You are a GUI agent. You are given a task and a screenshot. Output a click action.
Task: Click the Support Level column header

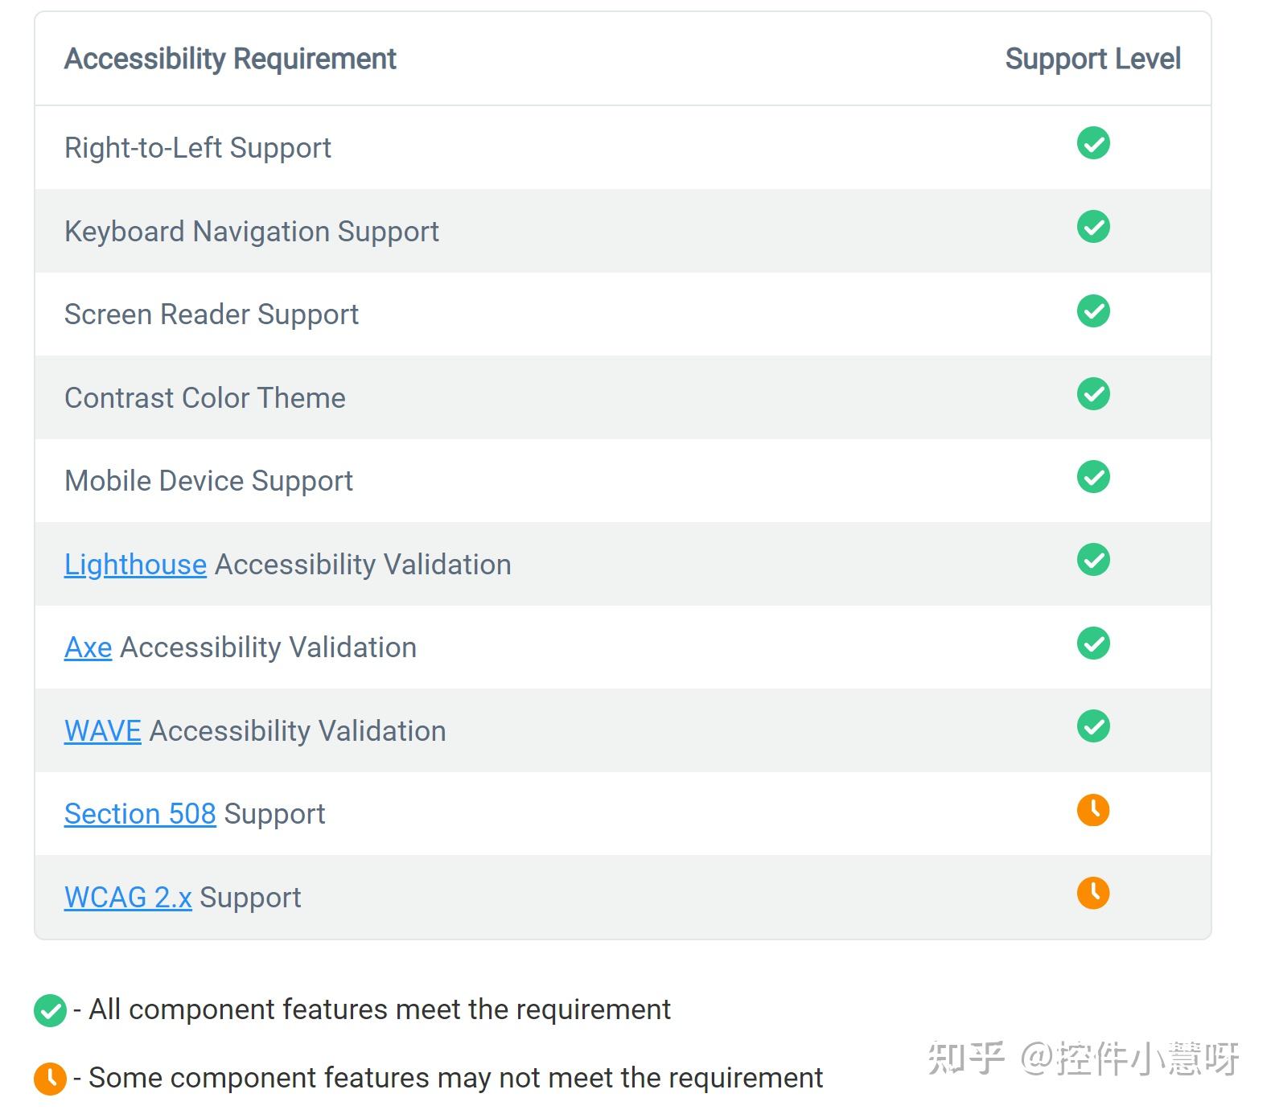(x=1092, y=59)
